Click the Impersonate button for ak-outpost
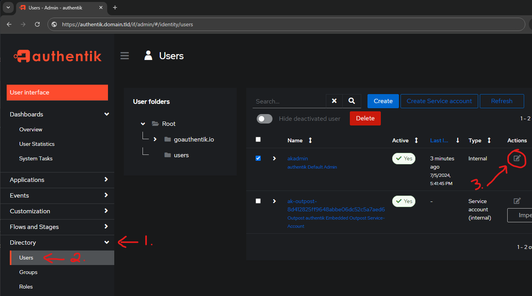 click(x=519, y=215)
